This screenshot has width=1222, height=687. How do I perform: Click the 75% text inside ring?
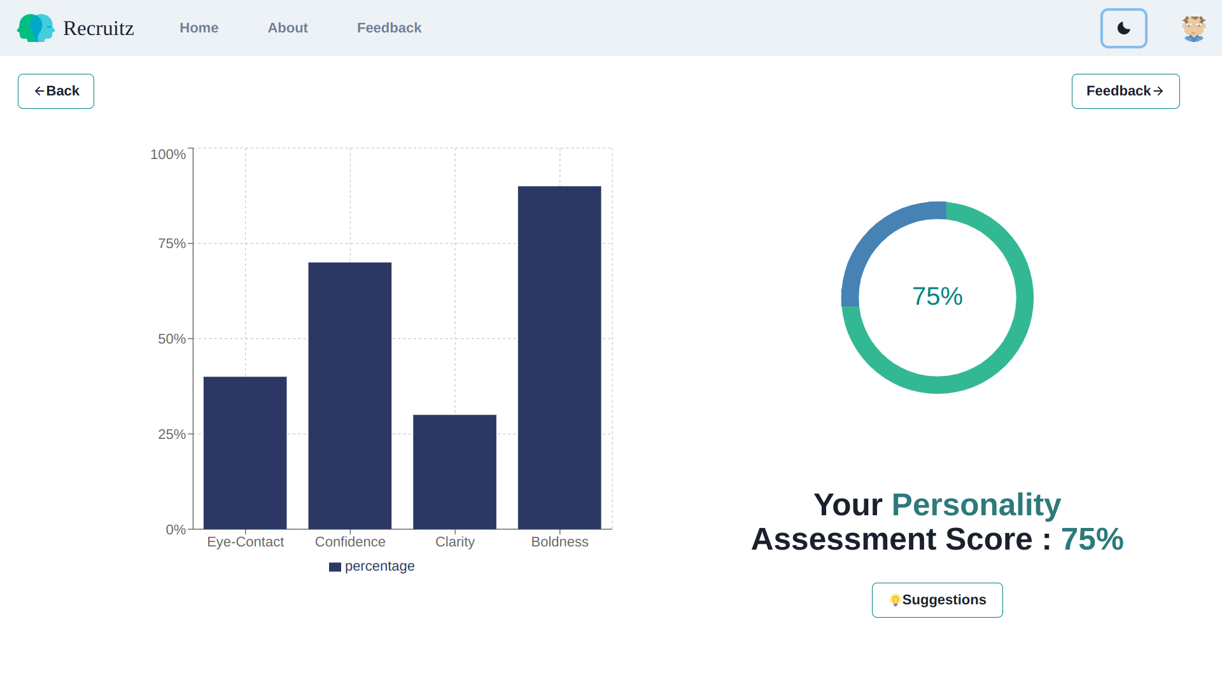click(x=937, y=296)
